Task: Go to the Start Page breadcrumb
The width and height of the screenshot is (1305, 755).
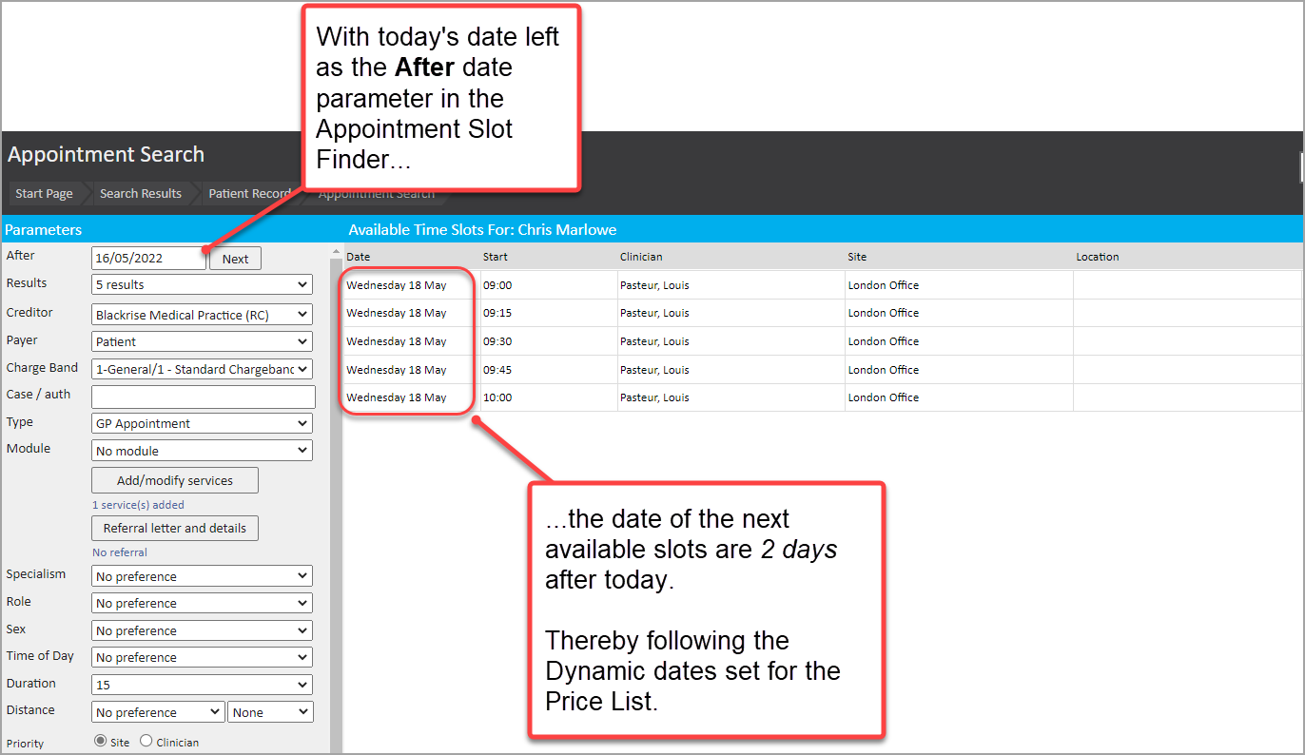Action: pos(44,193)
